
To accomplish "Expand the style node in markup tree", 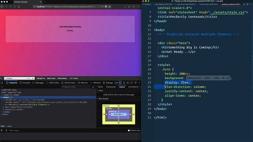I will tap(4, 110).
